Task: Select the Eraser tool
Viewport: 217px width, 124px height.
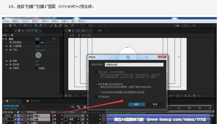Action: (x=60, y=25)
